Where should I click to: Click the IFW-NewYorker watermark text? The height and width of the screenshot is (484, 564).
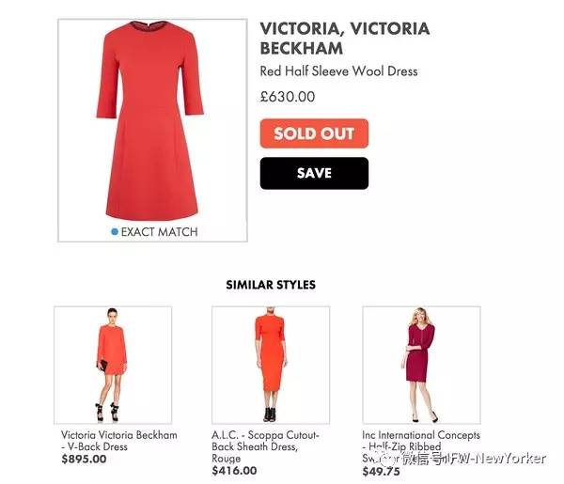[x=496, y=459]
